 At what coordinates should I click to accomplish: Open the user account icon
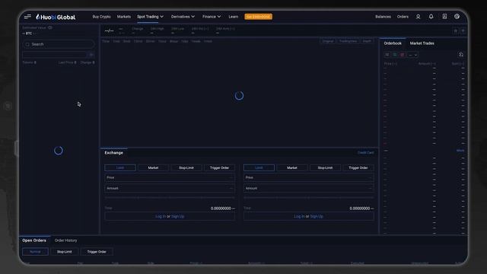tap(418, 17)
